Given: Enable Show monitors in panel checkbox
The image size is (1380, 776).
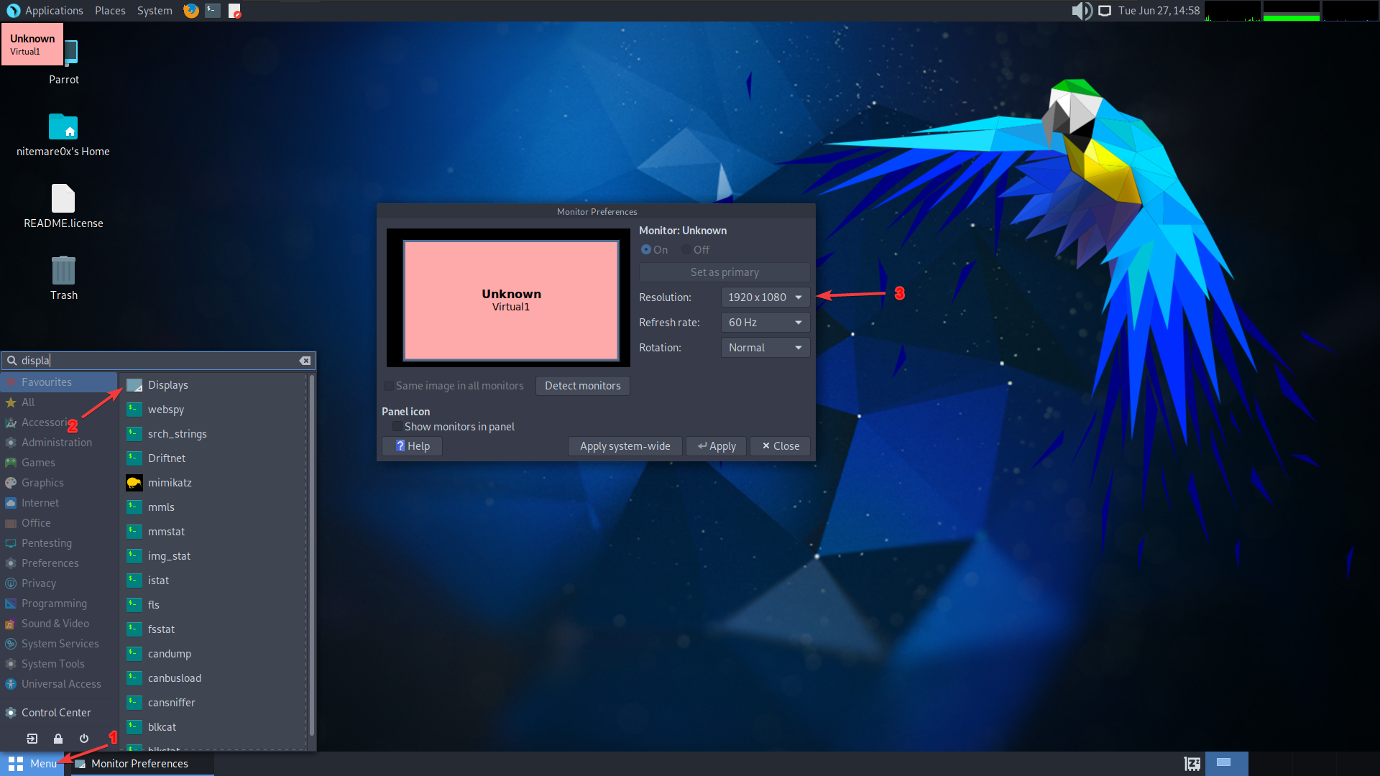Looking at the screenshot, I should pyautogui.click(x=397, y=427).
